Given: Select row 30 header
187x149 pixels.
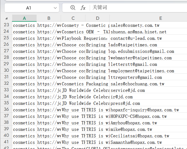Looking at the screenshot, I should click(x=6, y=70).
